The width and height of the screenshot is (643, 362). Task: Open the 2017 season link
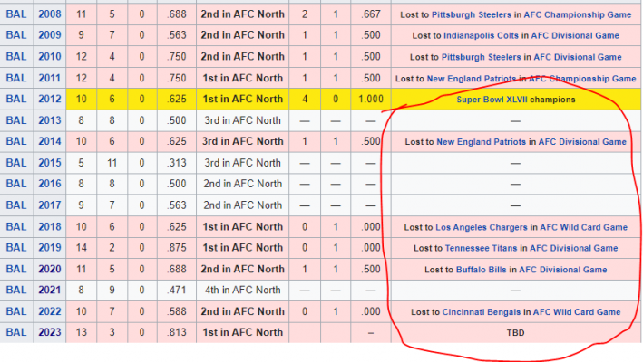50,205
